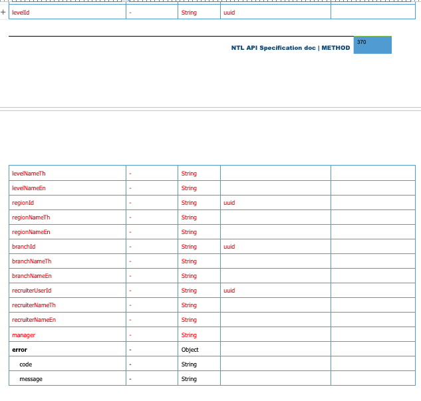This screenshot has width=421, height=401.
Task: Click the uuid text in recruiterUserId row
Action: coord(229,291)
